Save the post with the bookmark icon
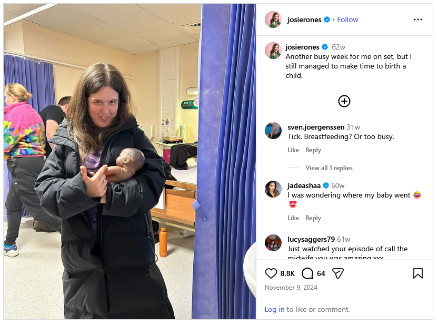Image resolution: width=438 pixels, height=325 pixels. click(418, 273)
